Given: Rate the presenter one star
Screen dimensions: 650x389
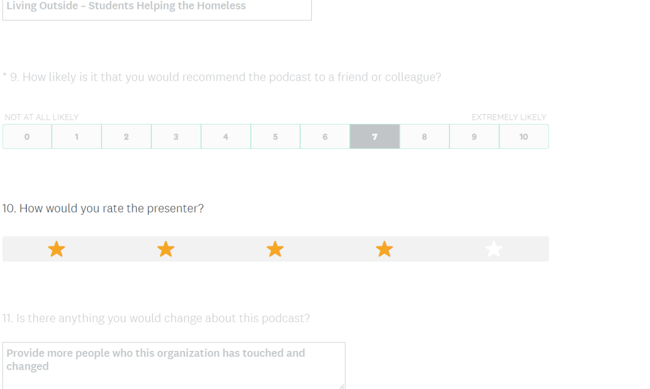Looking at the screenshot, I should point(56,249).
